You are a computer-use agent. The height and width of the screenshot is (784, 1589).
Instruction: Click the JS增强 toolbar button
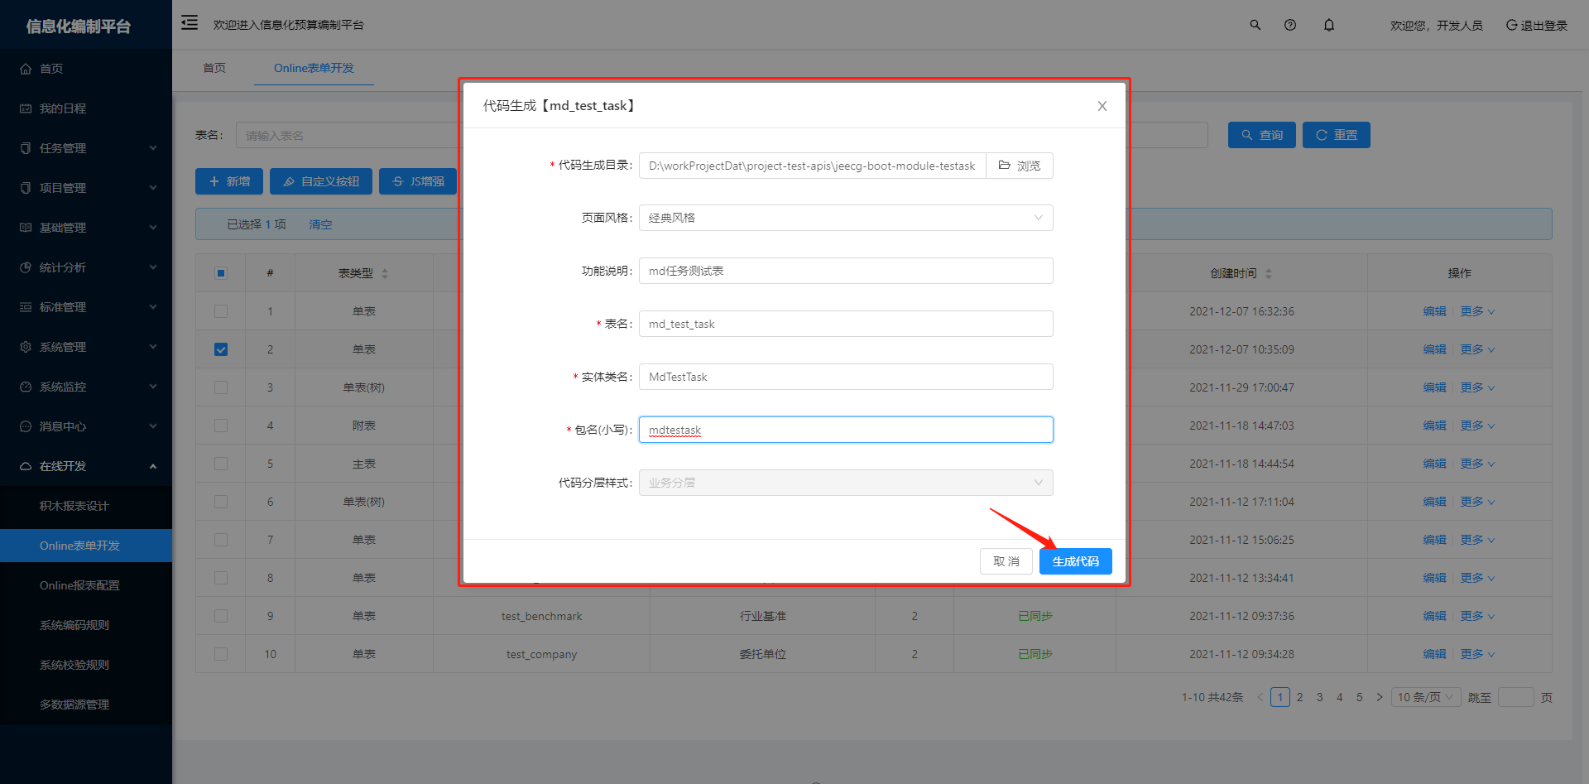pyautogui.click(x=418, y=181)
